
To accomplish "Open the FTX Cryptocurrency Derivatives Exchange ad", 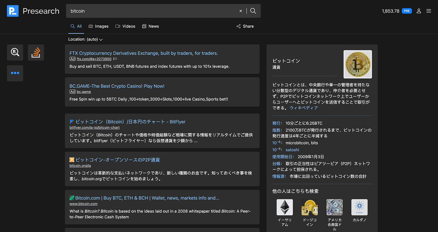I will pos(144,53).
